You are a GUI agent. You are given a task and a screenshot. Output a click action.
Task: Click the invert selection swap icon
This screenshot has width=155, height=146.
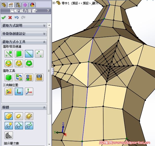[19, 77]
